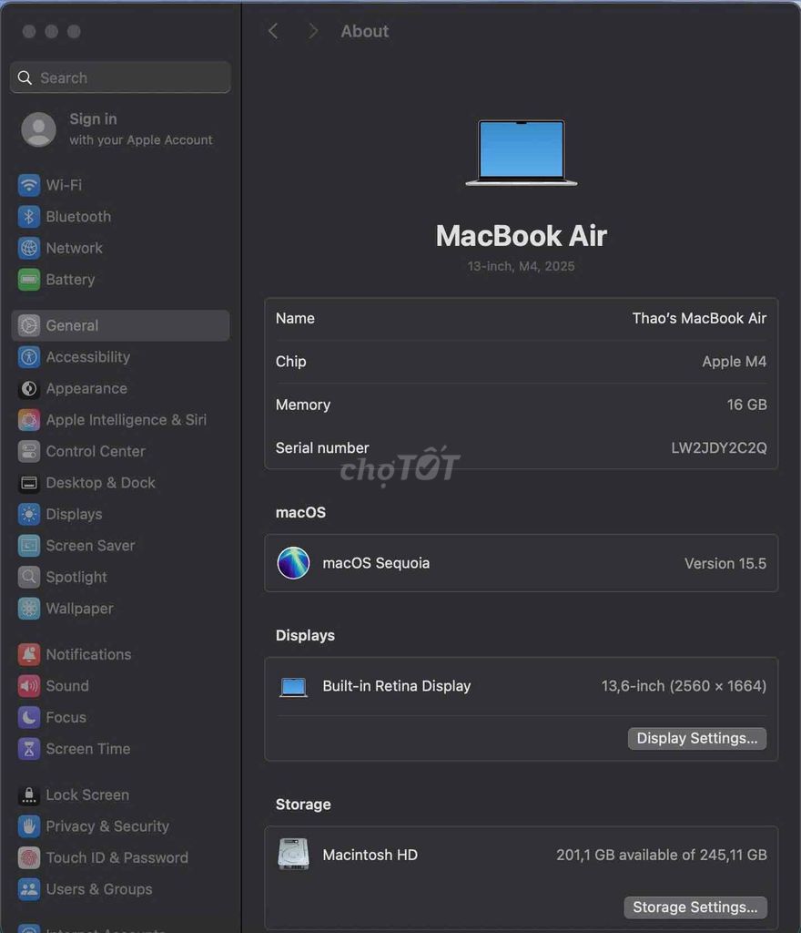This screenshot has width=801, height=933.
Task: Open Touch ID & Password settings
Action: coord(28,857)
